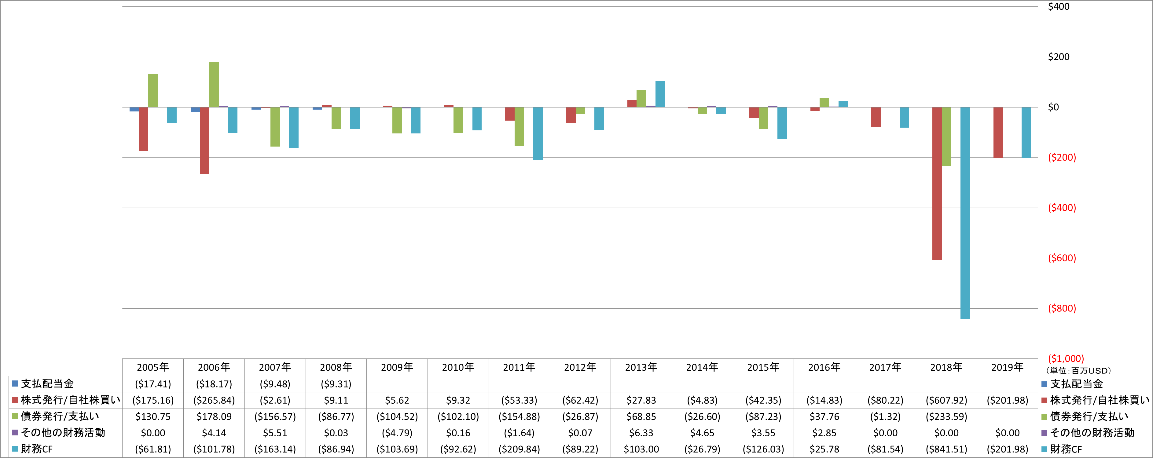This screenshot has width=1153, height=458.
Task: Select the 2010年 column header
Action: 458,367
